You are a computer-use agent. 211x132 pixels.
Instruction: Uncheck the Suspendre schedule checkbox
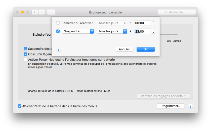tap(58, 31)
